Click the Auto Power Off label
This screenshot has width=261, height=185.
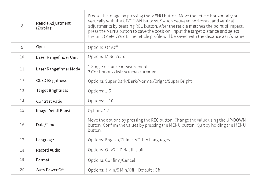click(50, 170)
